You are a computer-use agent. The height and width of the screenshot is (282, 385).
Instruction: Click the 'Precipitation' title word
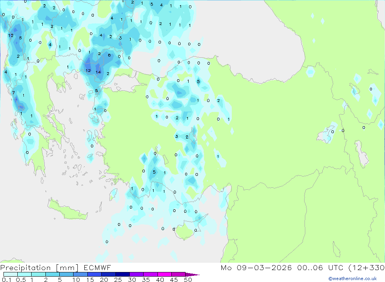click(25, 268)
